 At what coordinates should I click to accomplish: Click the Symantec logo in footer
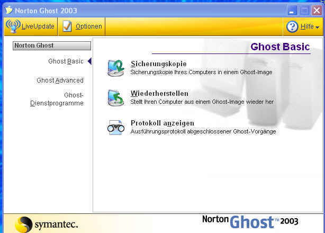tap(47, 225)
